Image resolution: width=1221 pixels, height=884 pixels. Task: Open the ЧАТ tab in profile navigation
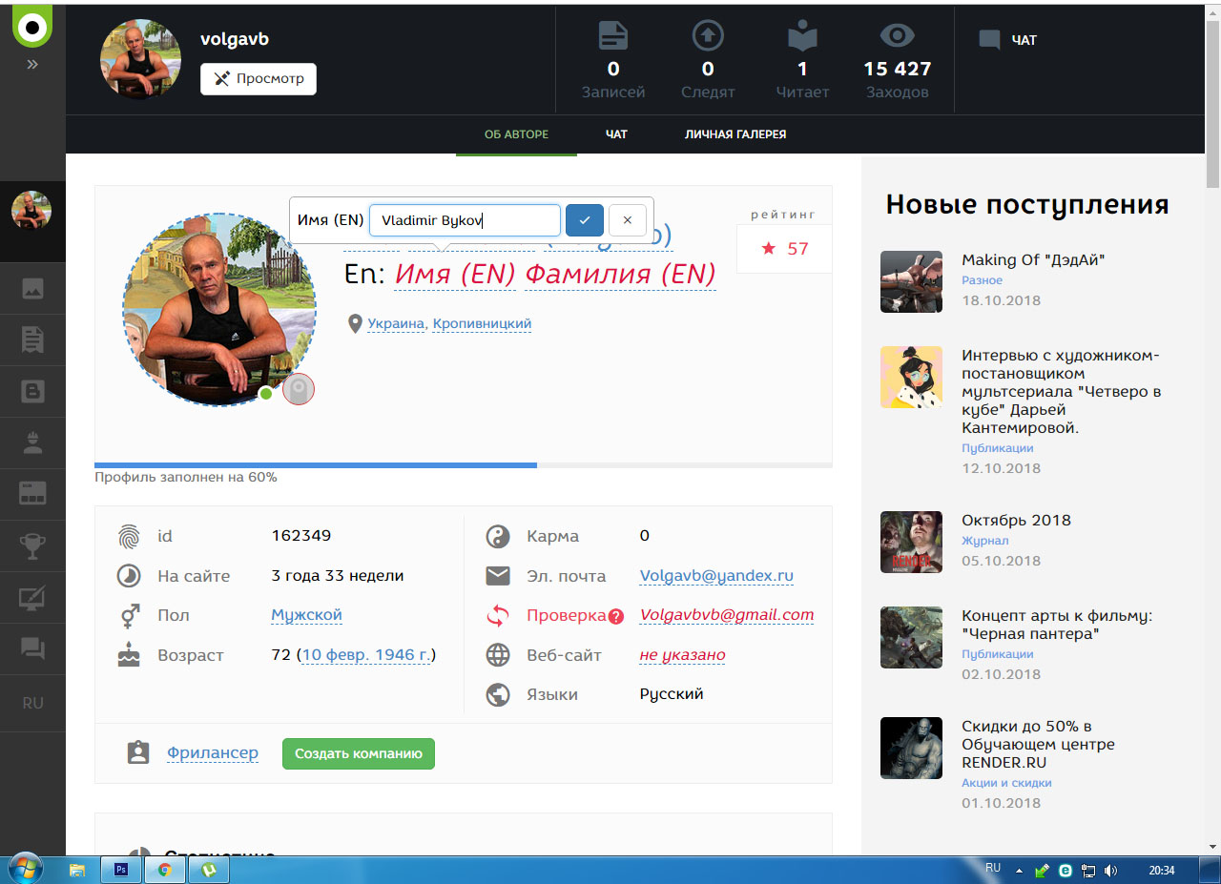pos(616,134)
